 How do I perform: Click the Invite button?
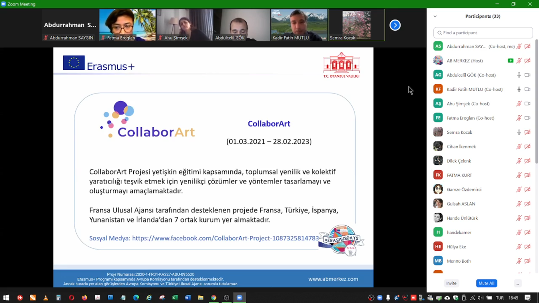[451, 283]
